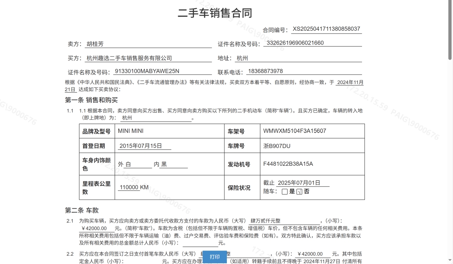Click the license plate 浙B907DU
Screen dimensions: 453x264
(277, 146)
